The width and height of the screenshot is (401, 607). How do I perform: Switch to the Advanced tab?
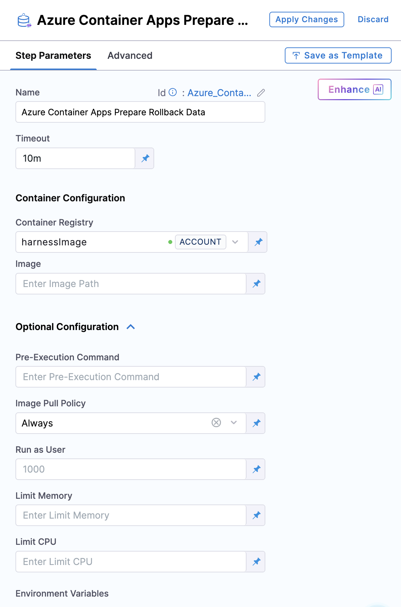tap(130, 55)
